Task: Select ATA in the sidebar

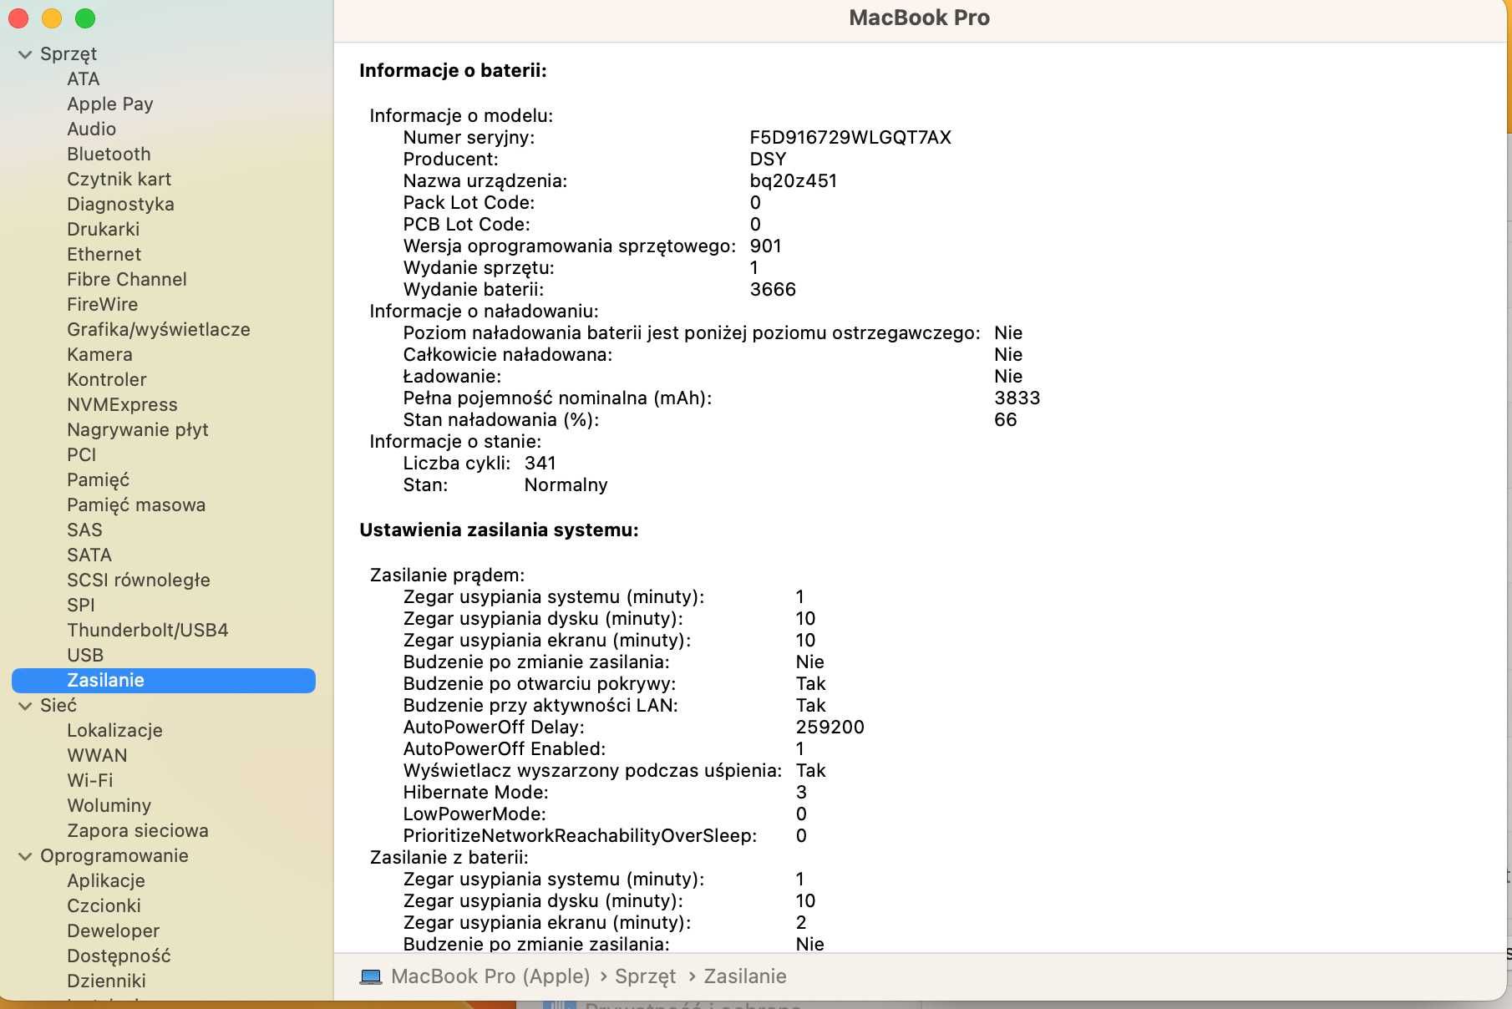Action: tap(84, 79)
